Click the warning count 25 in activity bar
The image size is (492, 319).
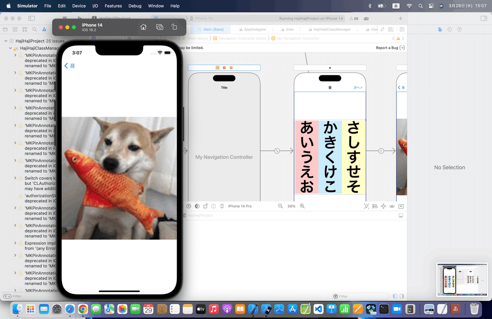pyautogui.click(x=353, y=18)
